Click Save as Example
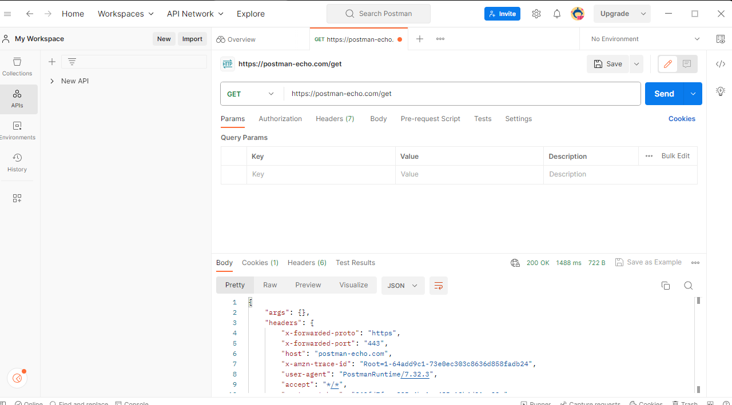 click(649, 262)
